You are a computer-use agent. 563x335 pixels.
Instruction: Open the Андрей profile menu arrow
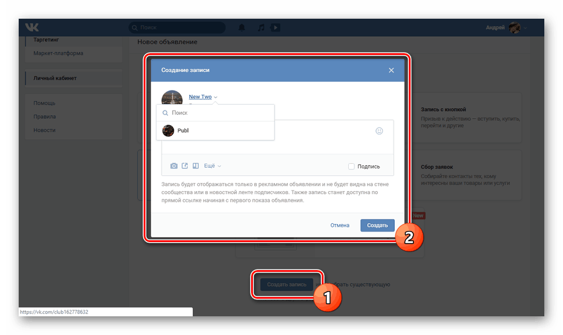coord(525,27)
